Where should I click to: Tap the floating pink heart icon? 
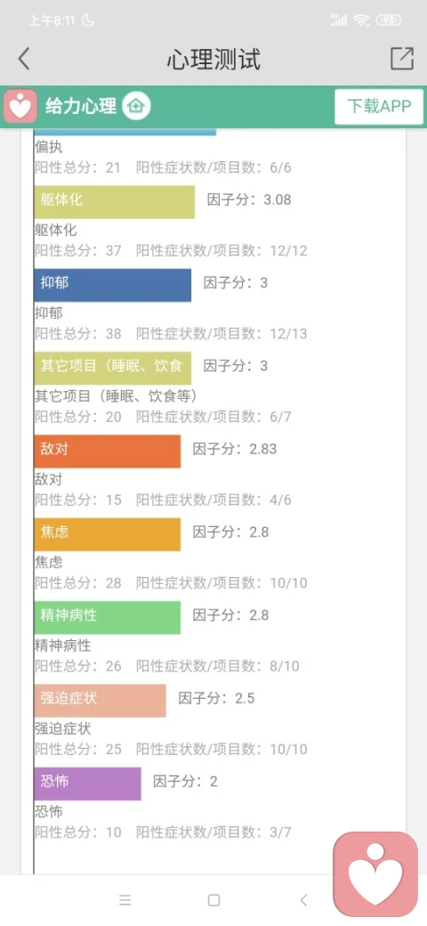coord(375,873)
